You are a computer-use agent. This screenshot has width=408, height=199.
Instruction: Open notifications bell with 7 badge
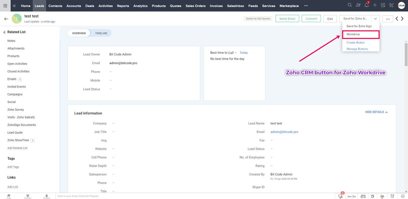click(x=367, y=5)
